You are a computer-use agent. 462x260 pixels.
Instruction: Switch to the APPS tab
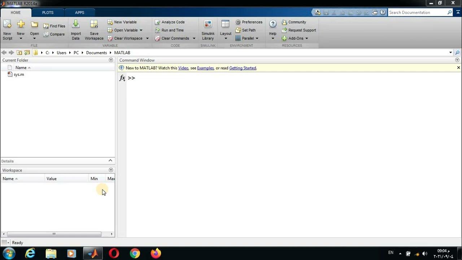tap(80, 12)
